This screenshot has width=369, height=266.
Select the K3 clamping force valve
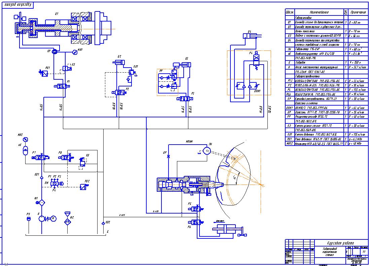click(67, 68)
